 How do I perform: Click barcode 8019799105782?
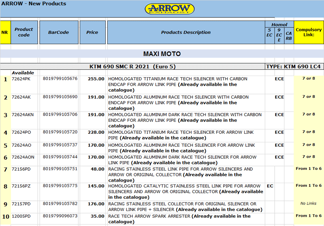click(x=60, y=204)
